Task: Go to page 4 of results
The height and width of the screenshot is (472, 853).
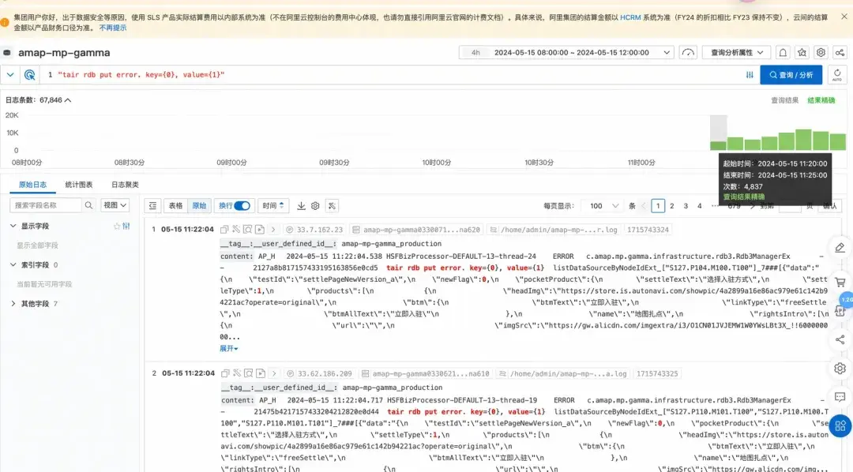Action: point(700,206)
